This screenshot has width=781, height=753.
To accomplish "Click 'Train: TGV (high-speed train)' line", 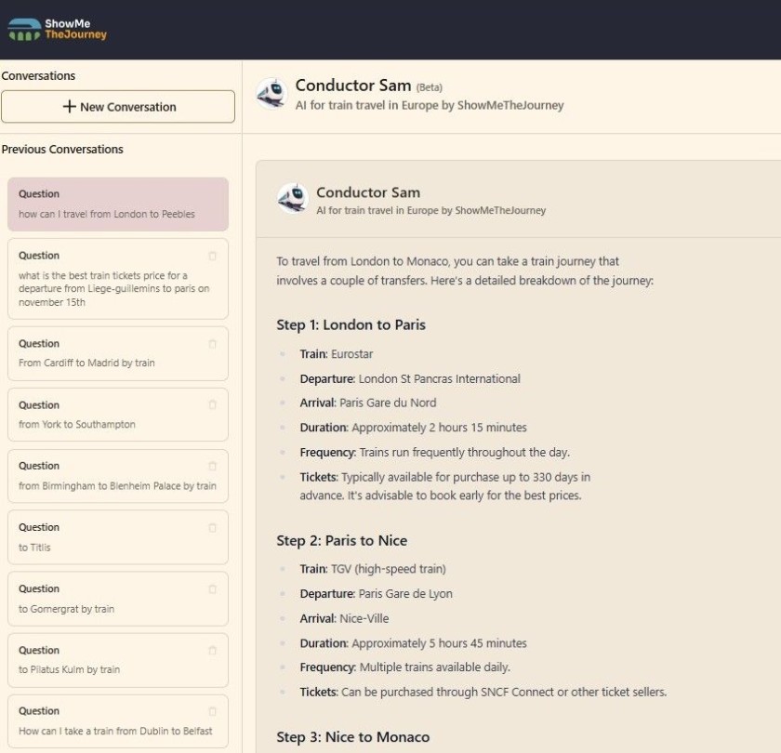I will point(373,569).
